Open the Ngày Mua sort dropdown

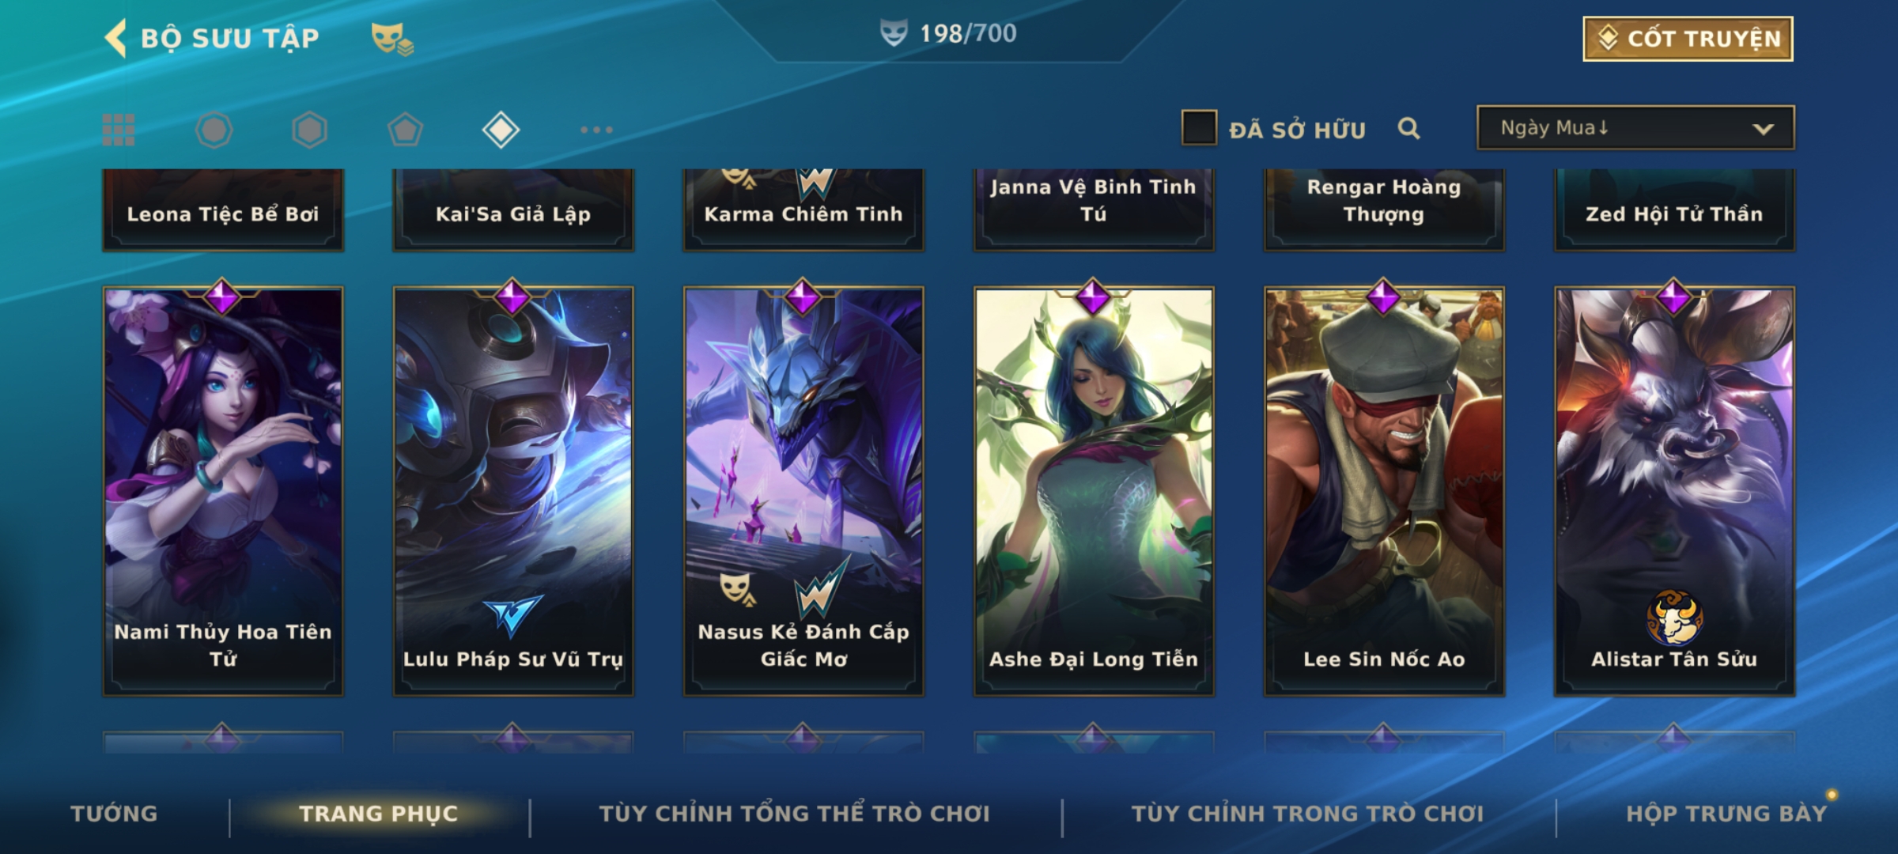pos(1635,128)
